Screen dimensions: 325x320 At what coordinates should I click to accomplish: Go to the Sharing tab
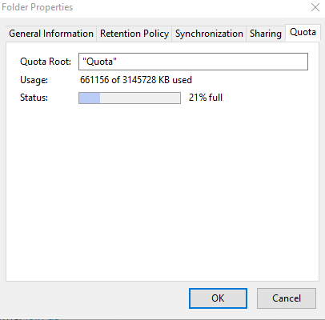[x=266, y=34]
